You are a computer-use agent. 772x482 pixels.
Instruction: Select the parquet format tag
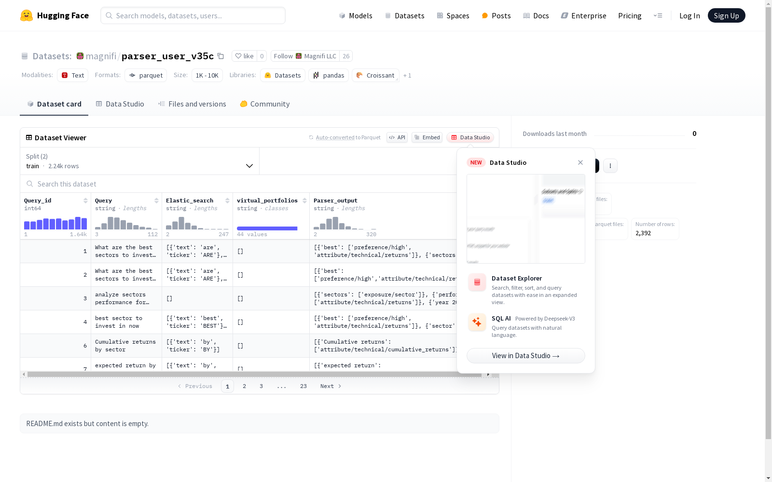tap(146, 75)
